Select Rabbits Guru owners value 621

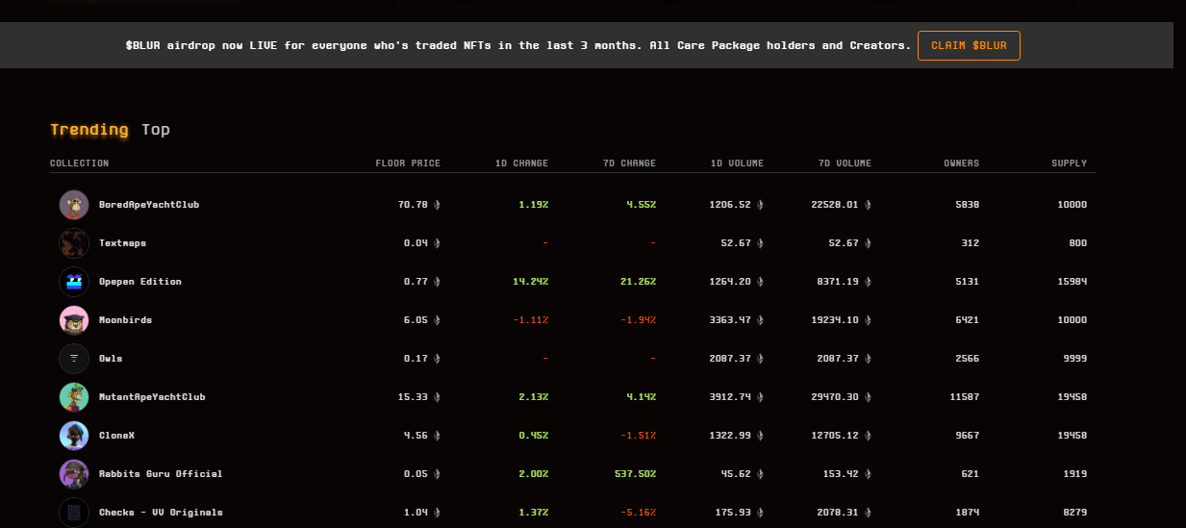click(x=971, y=474)
